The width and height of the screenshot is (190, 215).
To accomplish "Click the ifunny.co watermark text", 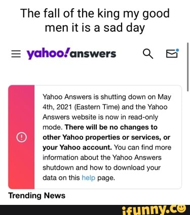I will click(x=154, y=209).
